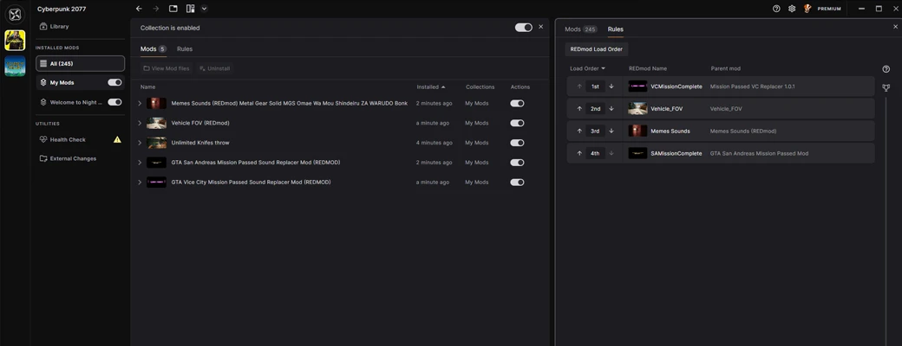Click the Health Check warning triangle icon
Image resolution: width=902 pixels, height=346 pixels.
click(117, 139)
